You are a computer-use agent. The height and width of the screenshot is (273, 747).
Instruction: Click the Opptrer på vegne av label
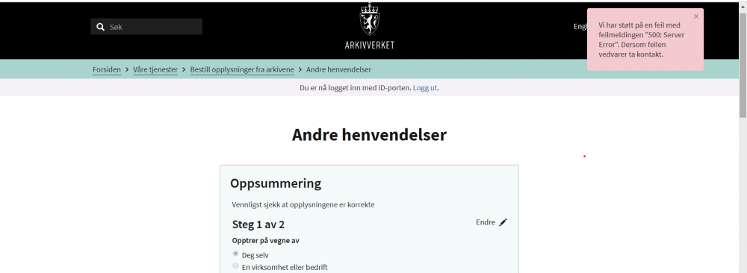[x=265, y=240]
